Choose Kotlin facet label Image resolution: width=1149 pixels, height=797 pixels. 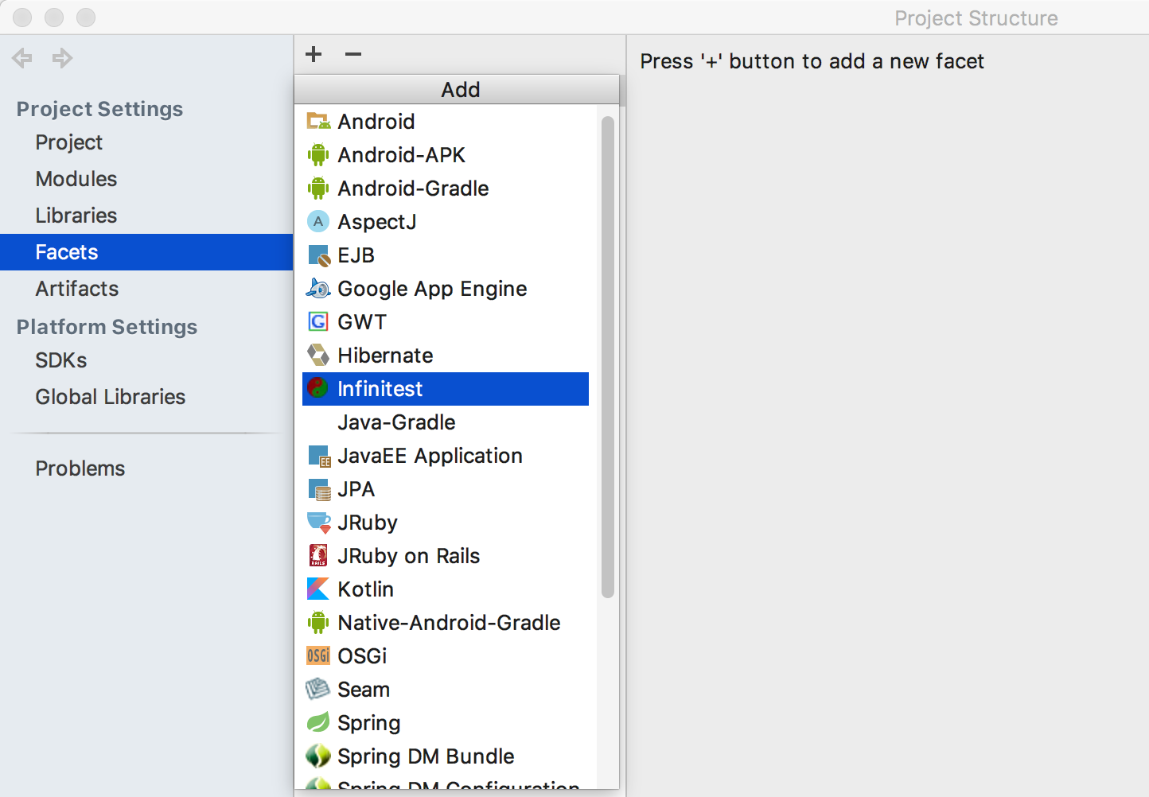coord(366,589)
